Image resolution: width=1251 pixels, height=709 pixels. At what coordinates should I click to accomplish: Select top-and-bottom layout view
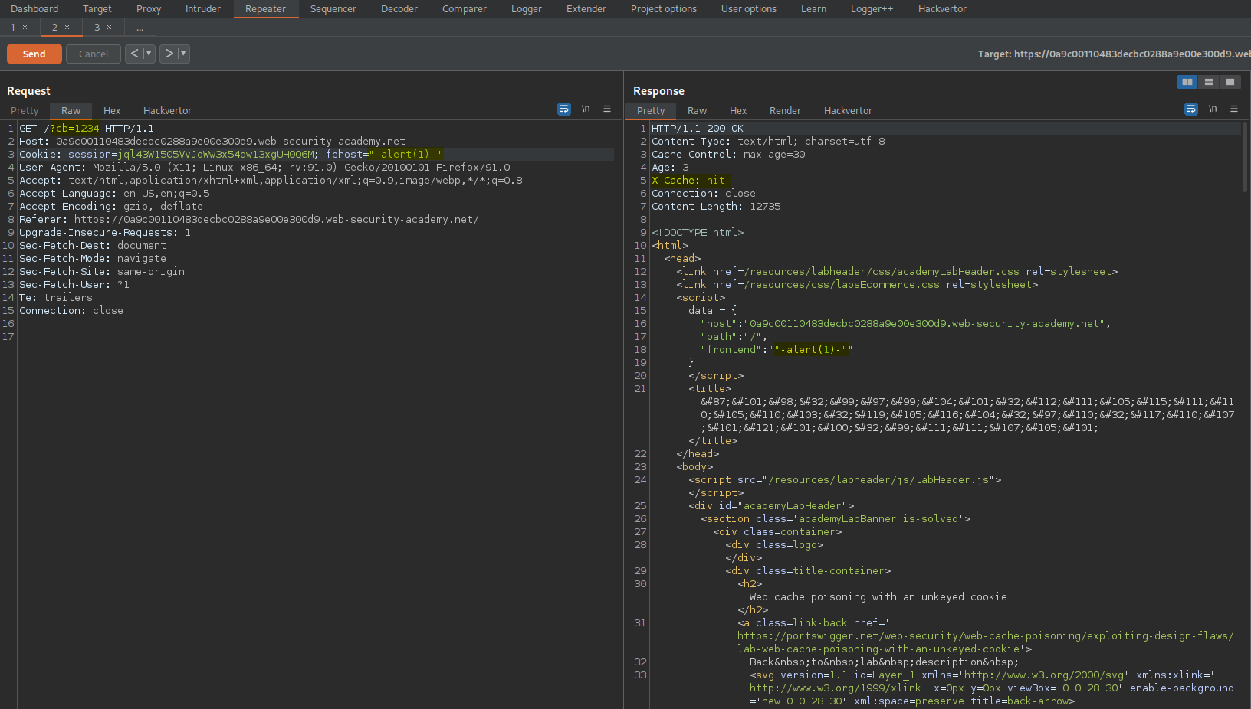[1209, 82]
